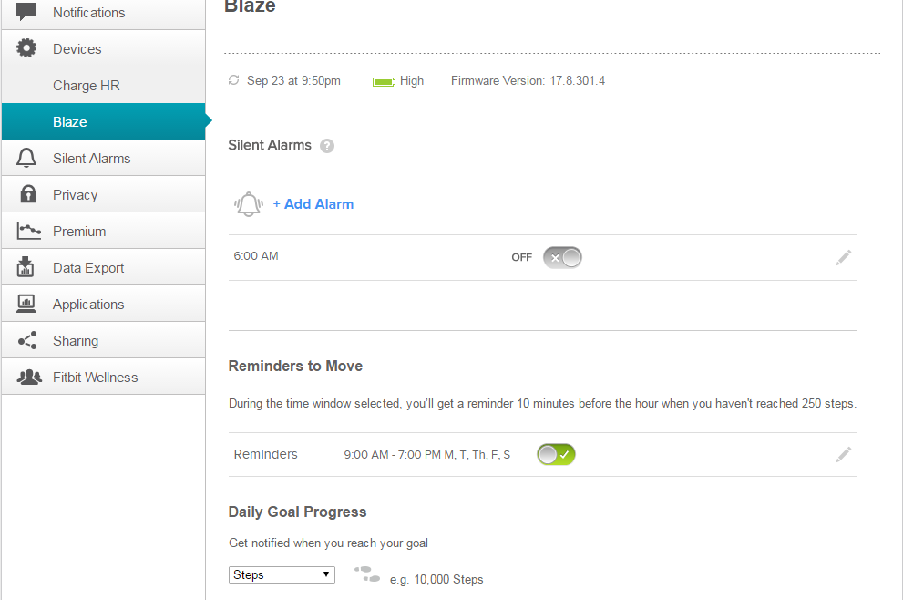Click the Silent Alarms bell icon in the sidebar
Image resolution: width=903 pixels, height=600 pixels.
[x=26, y=158]
